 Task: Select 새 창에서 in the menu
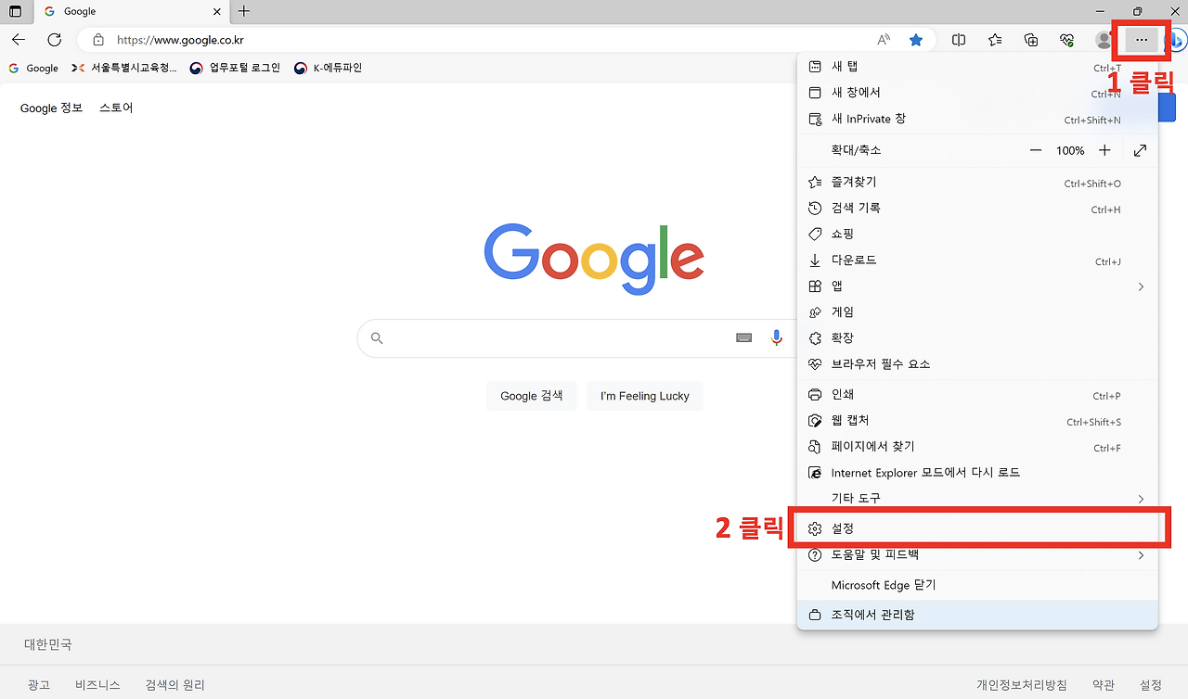pyautogui.click(x=977, y=93)
